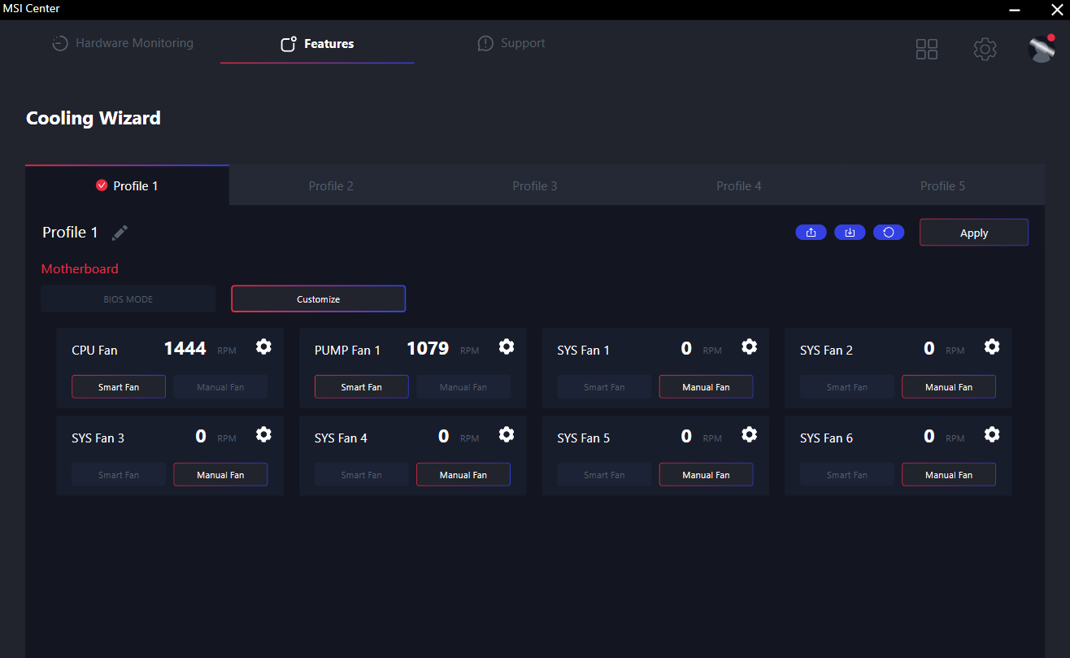This screenshot has height=658, width=1070.
Task: Click the export profile upload icon
Action: point(811,233)
